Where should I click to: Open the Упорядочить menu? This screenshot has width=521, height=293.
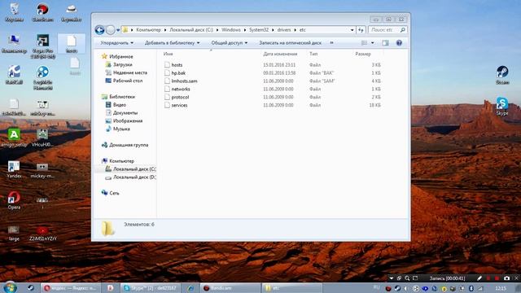[117, 43]
